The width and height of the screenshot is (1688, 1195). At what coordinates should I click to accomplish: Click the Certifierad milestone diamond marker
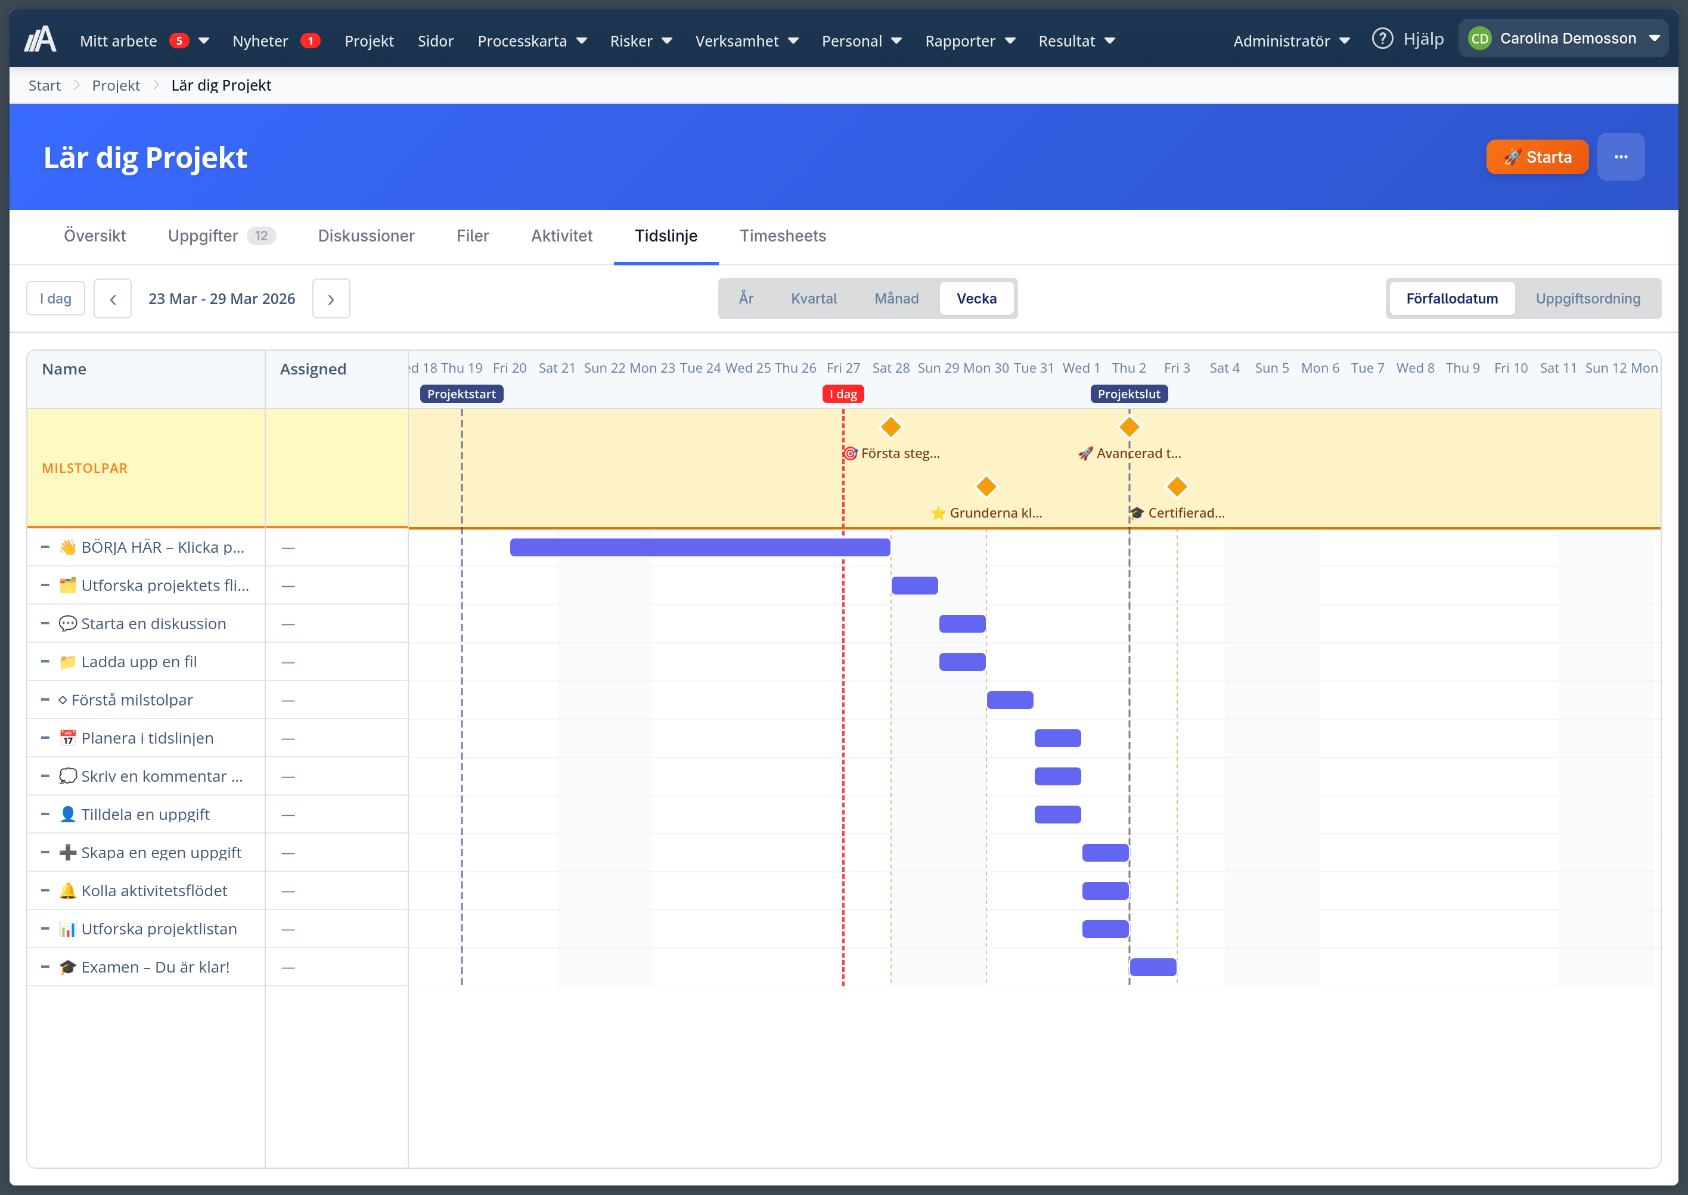coord(1177,487)
